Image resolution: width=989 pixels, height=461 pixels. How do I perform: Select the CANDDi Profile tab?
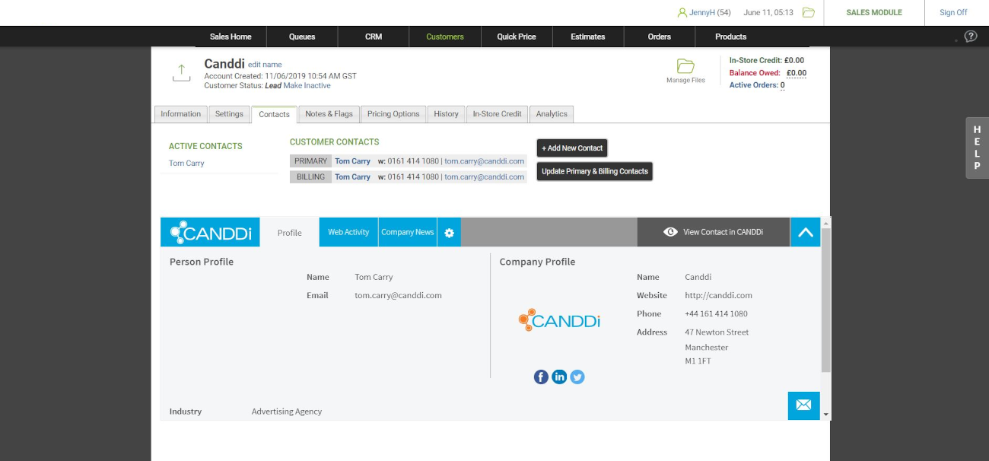coord(289,233)
